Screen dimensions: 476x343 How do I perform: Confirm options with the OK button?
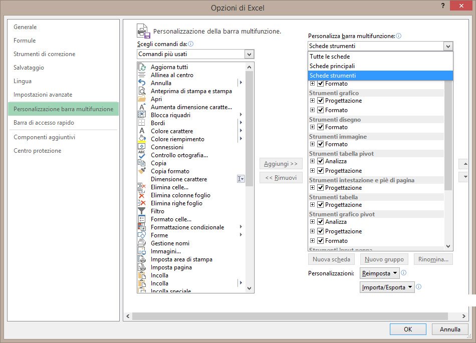pos(407,329)
